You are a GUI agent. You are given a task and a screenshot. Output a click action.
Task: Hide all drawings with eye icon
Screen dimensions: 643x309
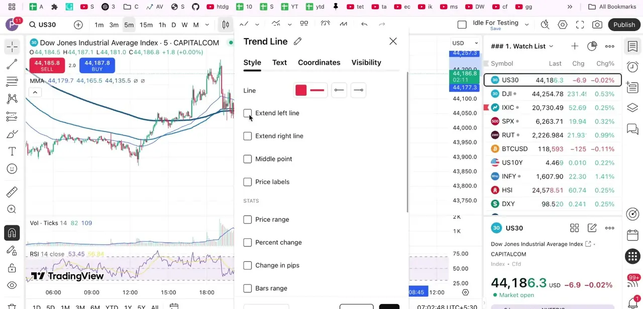coord(12,285)
